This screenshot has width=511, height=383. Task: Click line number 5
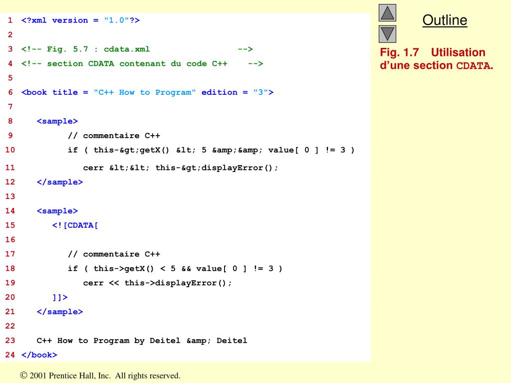[x=10, y=78]
